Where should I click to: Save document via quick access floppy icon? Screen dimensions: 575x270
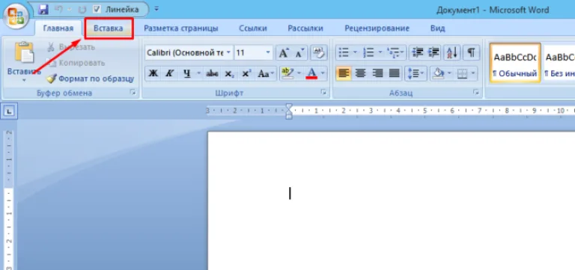[44, 9]
